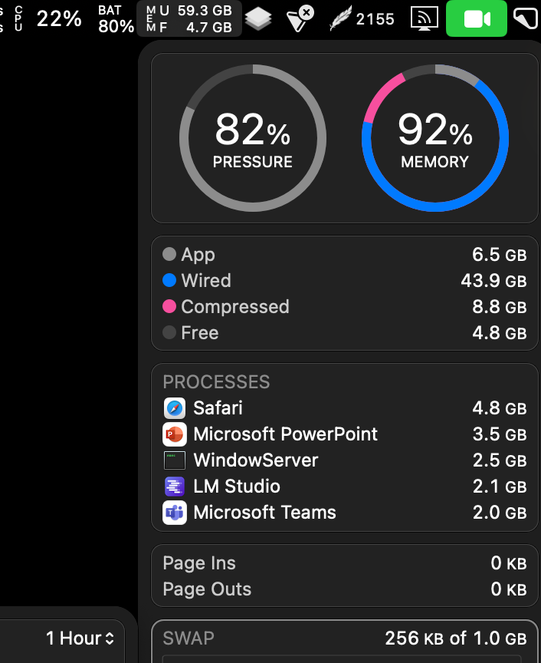Open the BAT 80% menu bar item
The width and height of the screenshot is (541, 663).
pyautogui.click(x=116, y=18)
